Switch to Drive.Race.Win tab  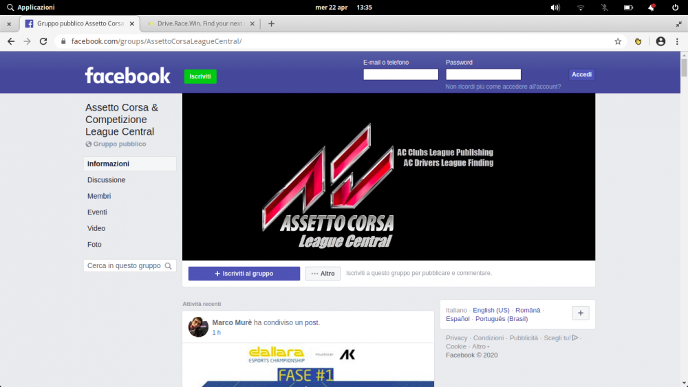pos(200,23)
